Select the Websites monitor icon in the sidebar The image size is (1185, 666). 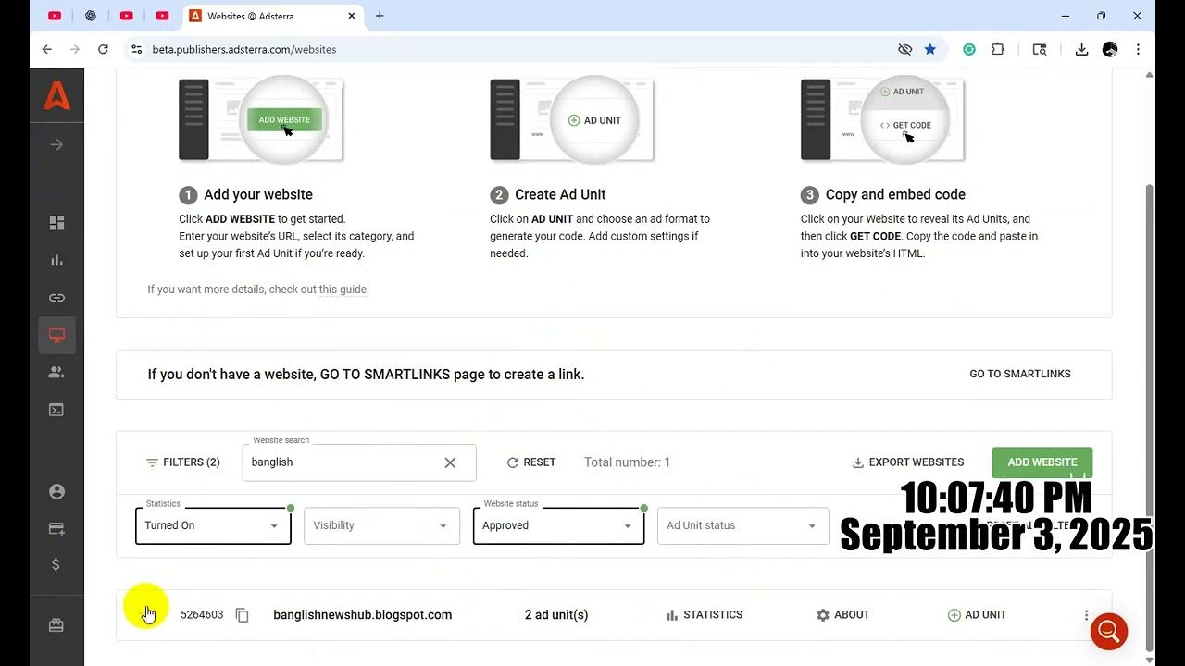tap(56, 335)
